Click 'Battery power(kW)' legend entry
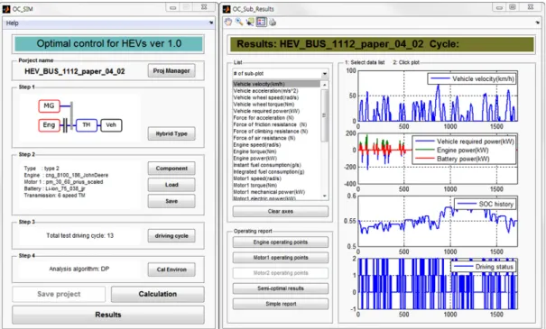 [x=463, y=159]
